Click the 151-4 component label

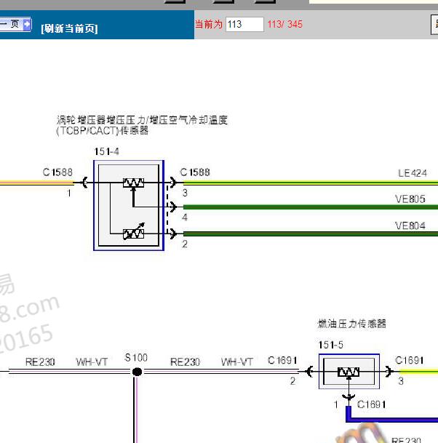click(106, 151)
